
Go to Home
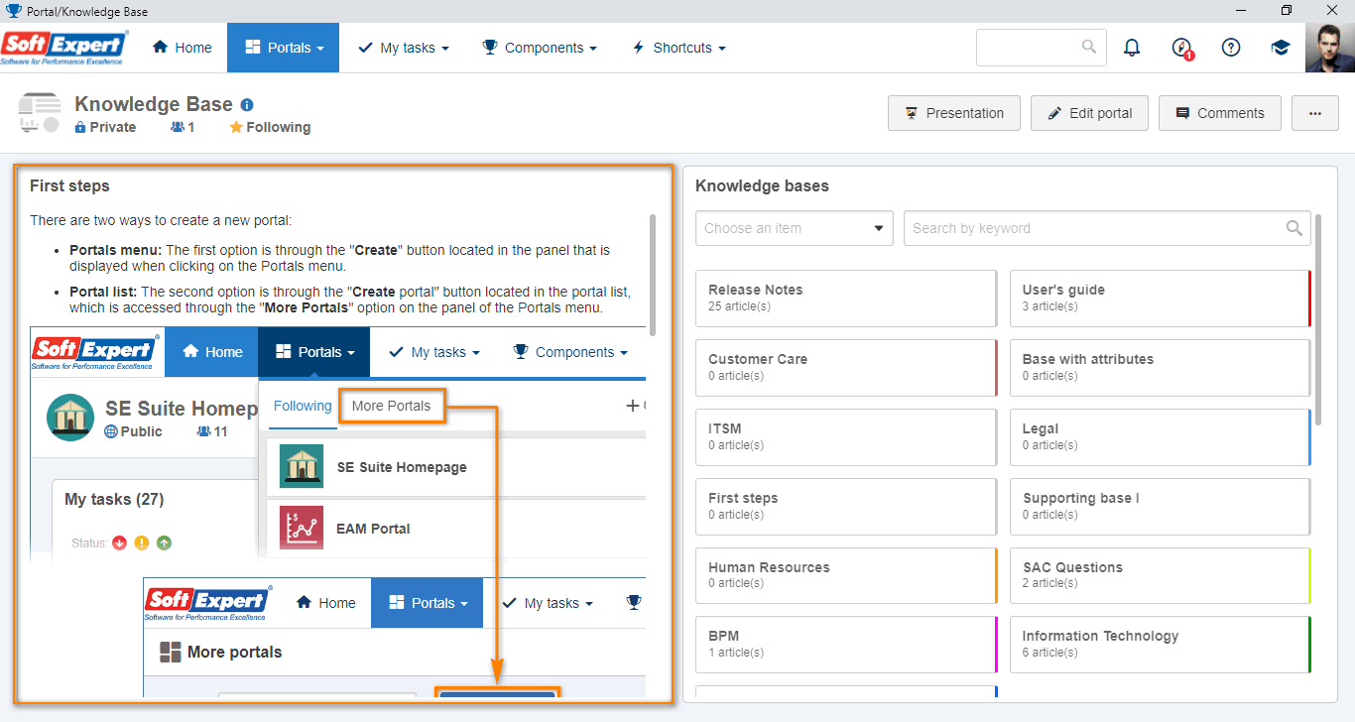183,48
